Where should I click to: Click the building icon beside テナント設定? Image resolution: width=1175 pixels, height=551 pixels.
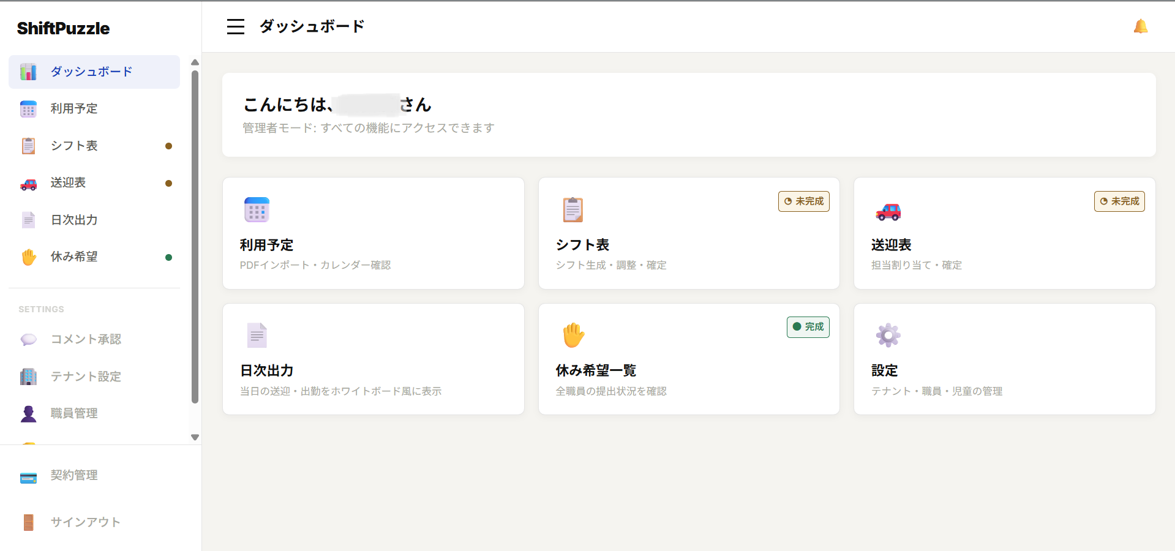click(x=28, y=377)
